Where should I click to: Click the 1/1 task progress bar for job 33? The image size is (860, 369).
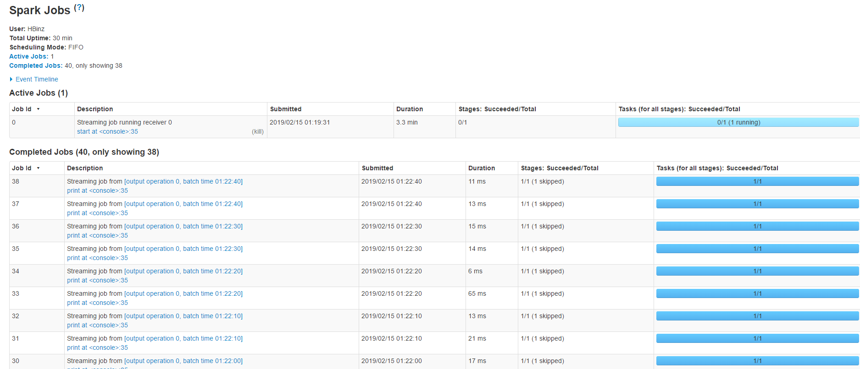tap(758, 293)
